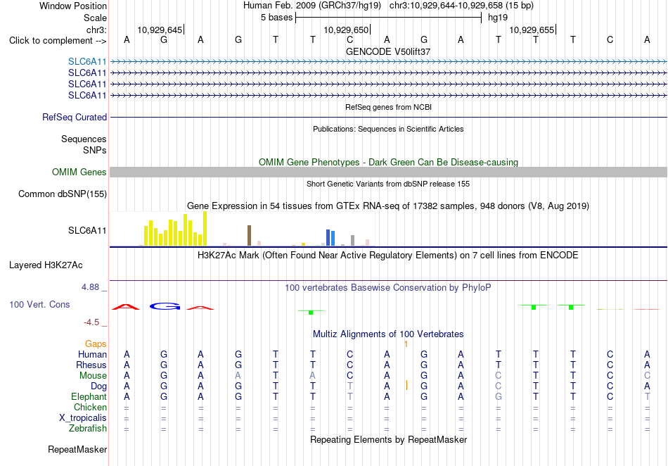Click the chr3:10,929,644-10,929,658 position header
Image resolution: width=668 pixels, height=466 pixels.
pyautogui.click(x=461, y=6)
